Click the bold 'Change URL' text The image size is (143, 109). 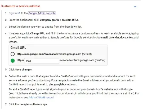coord(38,33)
